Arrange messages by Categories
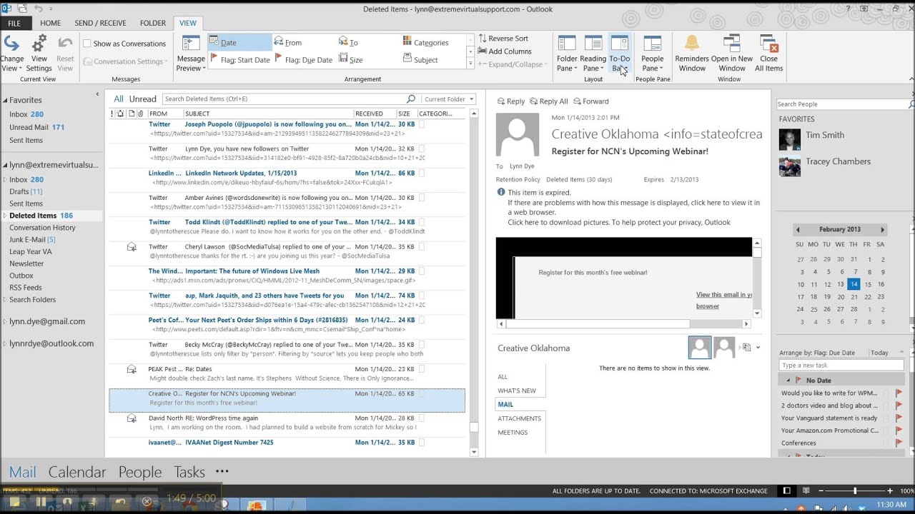 (426, 42)
